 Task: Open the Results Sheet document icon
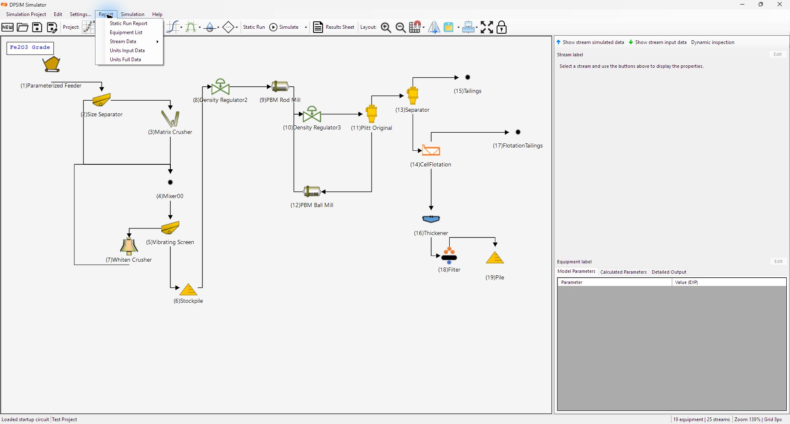click(318, 28)
